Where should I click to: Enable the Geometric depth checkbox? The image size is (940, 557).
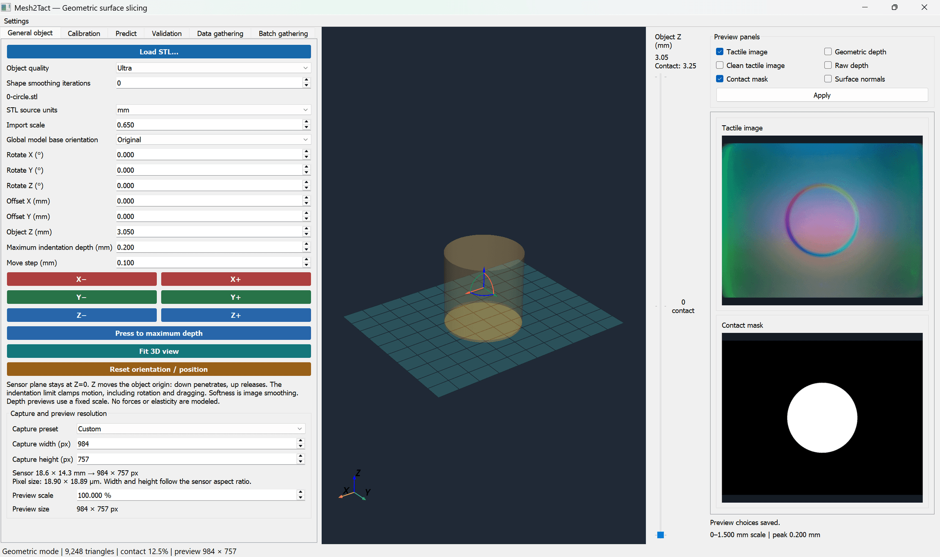tap(828, 52)
